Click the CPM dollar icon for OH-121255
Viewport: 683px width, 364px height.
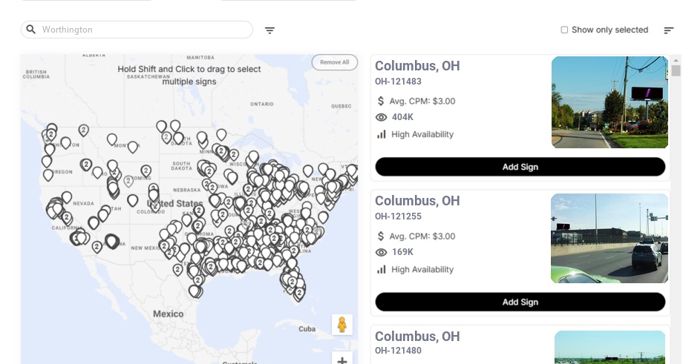382,236
